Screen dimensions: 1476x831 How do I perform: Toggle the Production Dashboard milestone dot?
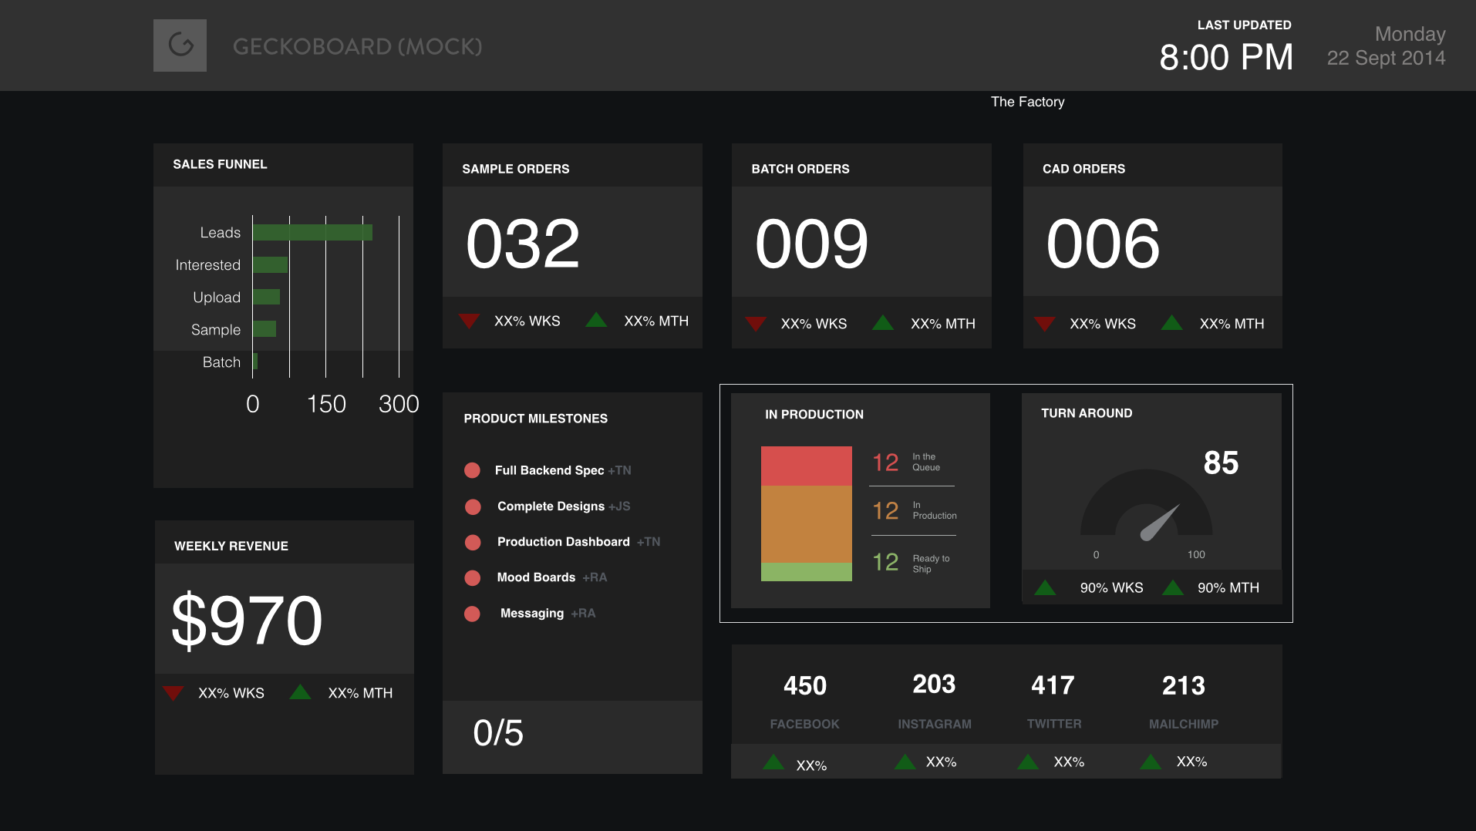point(473,542)
